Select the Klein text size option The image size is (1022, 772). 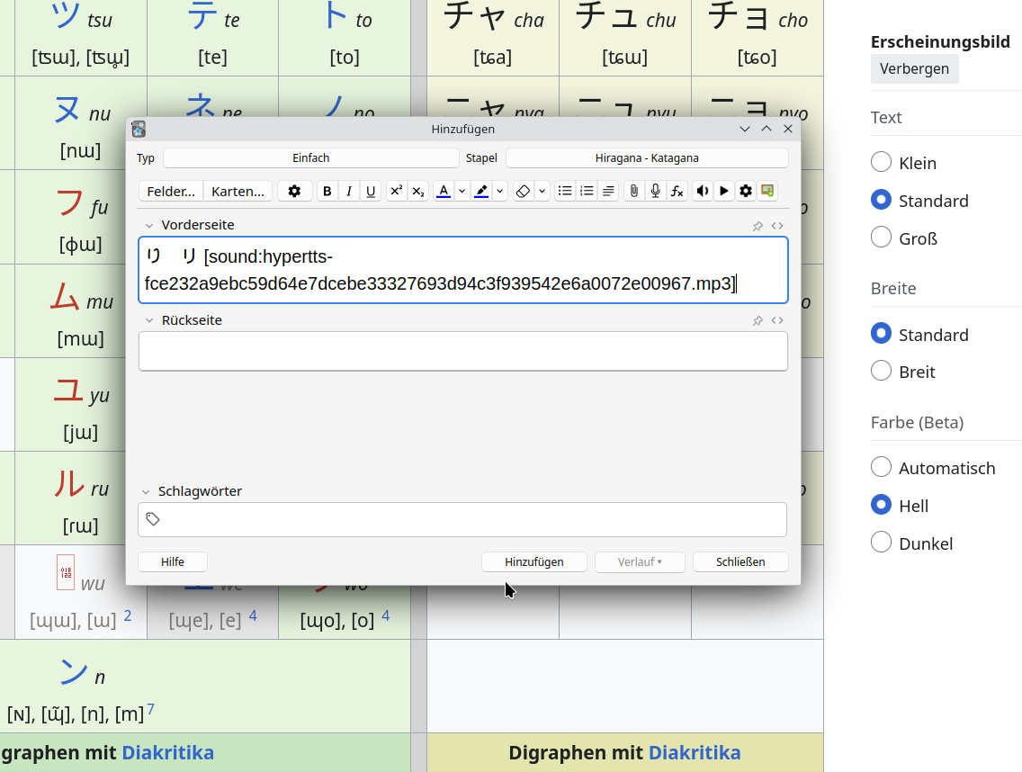coord(881,162)
